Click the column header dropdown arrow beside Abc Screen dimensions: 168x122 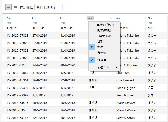click(111, 18)
